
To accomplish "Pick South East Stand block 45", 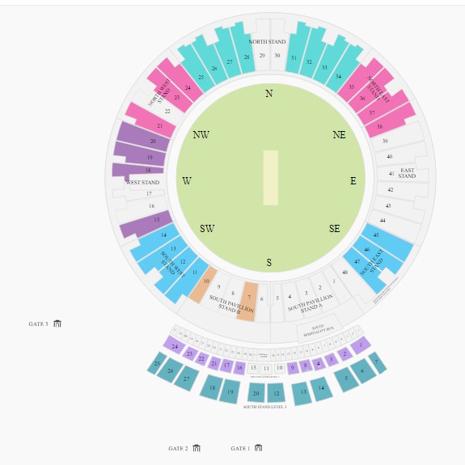I will coord(387,241).
